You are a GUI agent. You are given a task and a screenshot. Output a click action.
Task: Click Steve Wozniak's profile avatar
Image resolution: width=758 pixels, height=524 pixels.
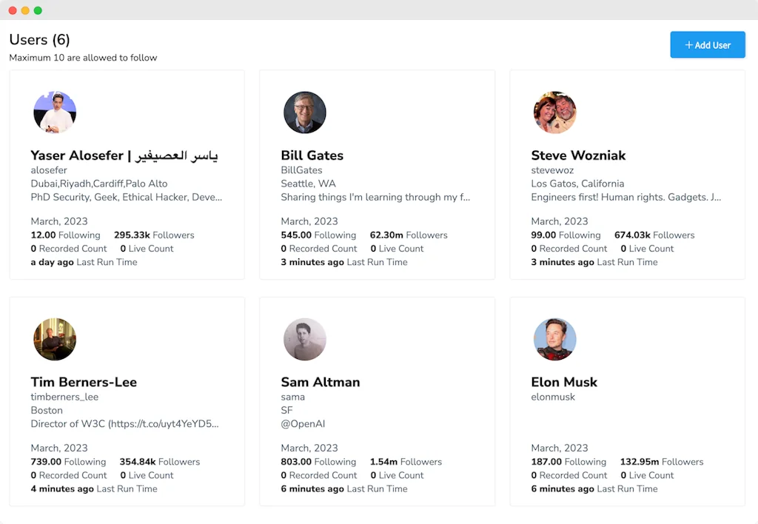click(x=555, y=112)
